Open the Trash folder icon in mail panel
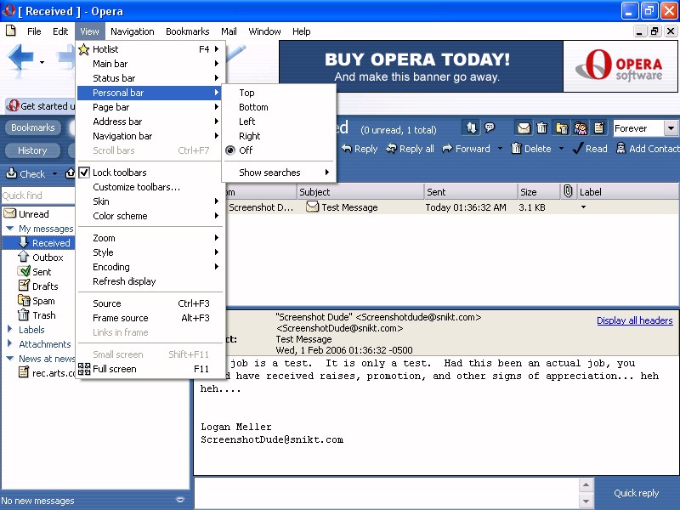The width and height of the screenshot is (680, 510). 25,315
